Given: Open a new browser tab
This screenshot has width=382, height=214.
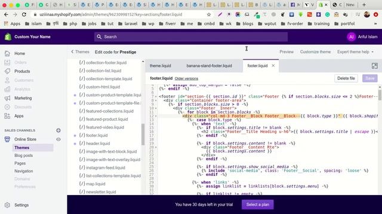Looking at the screenshot, I should point(364,5).
